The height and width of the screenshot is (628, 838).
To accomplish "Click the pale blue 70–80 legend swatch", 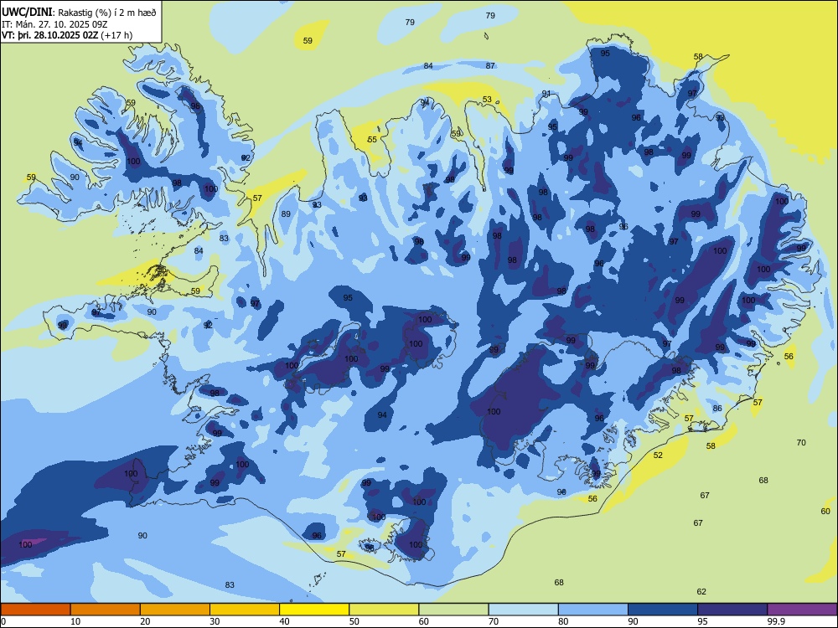I will (x=523, y=610).
